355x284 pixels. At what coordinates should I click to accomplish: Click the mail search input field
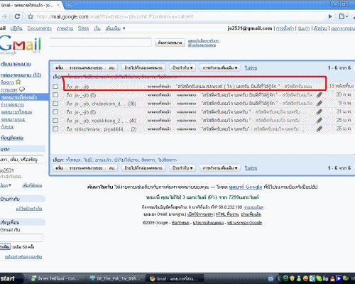tap(101, 43)
